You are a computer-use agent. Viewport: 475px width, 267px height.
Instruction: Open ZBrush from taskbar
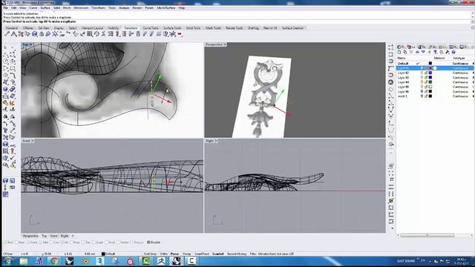(161, 261)
